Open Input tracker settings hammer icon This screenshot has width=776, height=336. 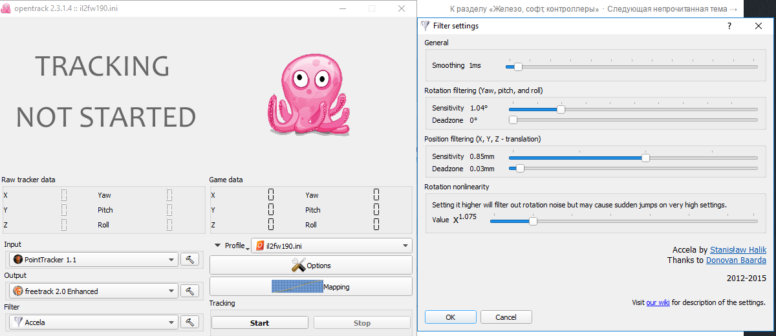[x=189, y=260]
